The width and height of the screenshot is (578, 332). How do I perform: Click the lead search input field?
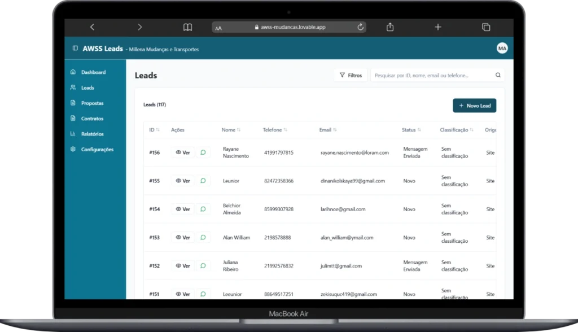click(x=432, y=75)
